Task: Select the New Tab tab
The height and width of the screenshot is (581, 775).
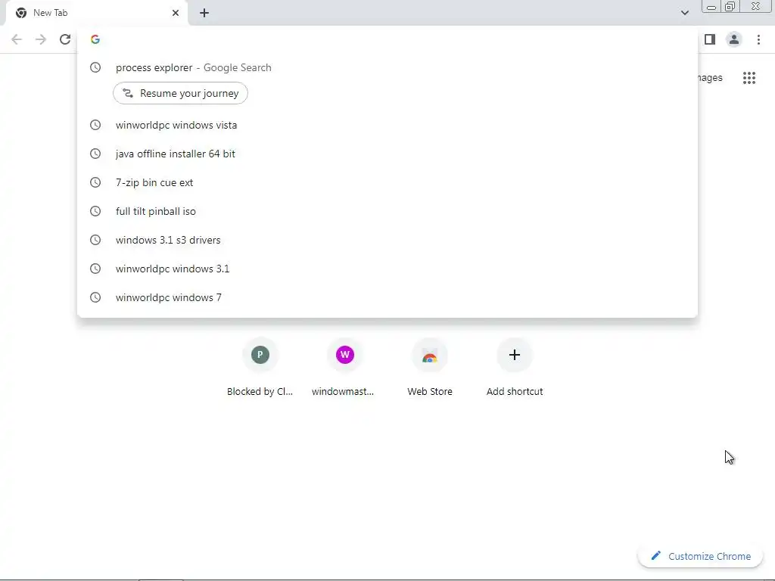Action: coord(97,13)
